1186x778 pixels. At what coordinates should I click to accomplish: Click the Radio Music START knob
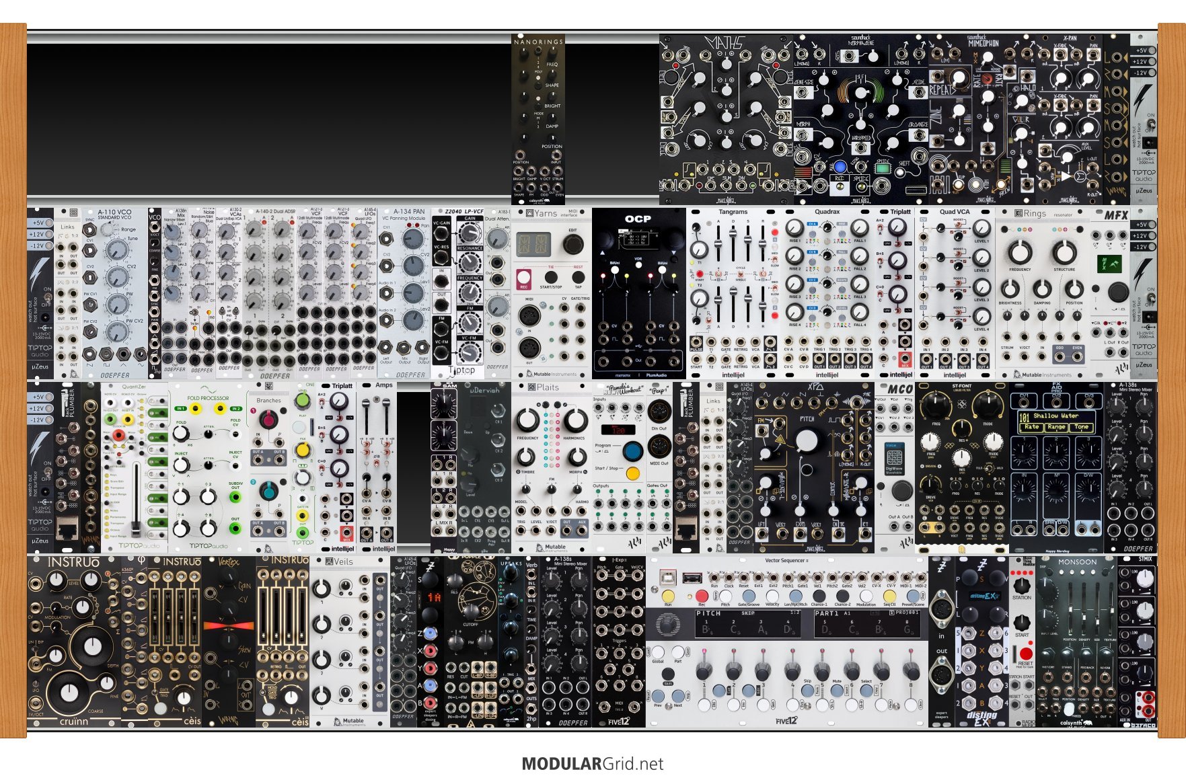(x=1022, y=622)
